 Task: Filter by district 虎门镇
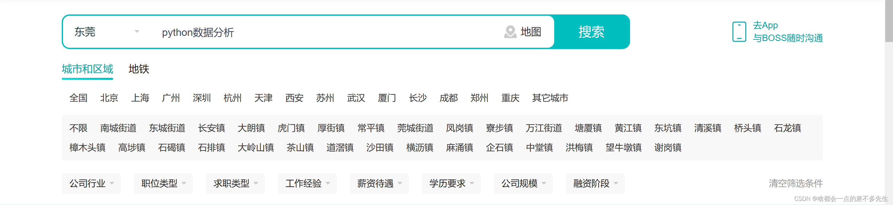291,128
